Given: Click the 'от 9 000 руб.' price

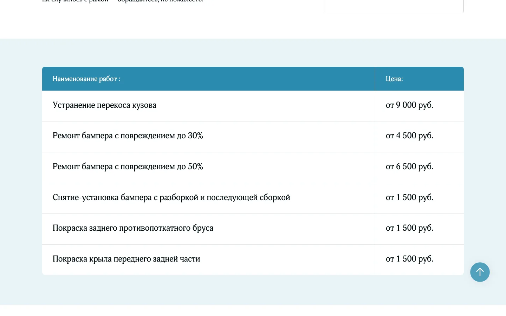Looking at the screenshot, I should tap(409, 105).
